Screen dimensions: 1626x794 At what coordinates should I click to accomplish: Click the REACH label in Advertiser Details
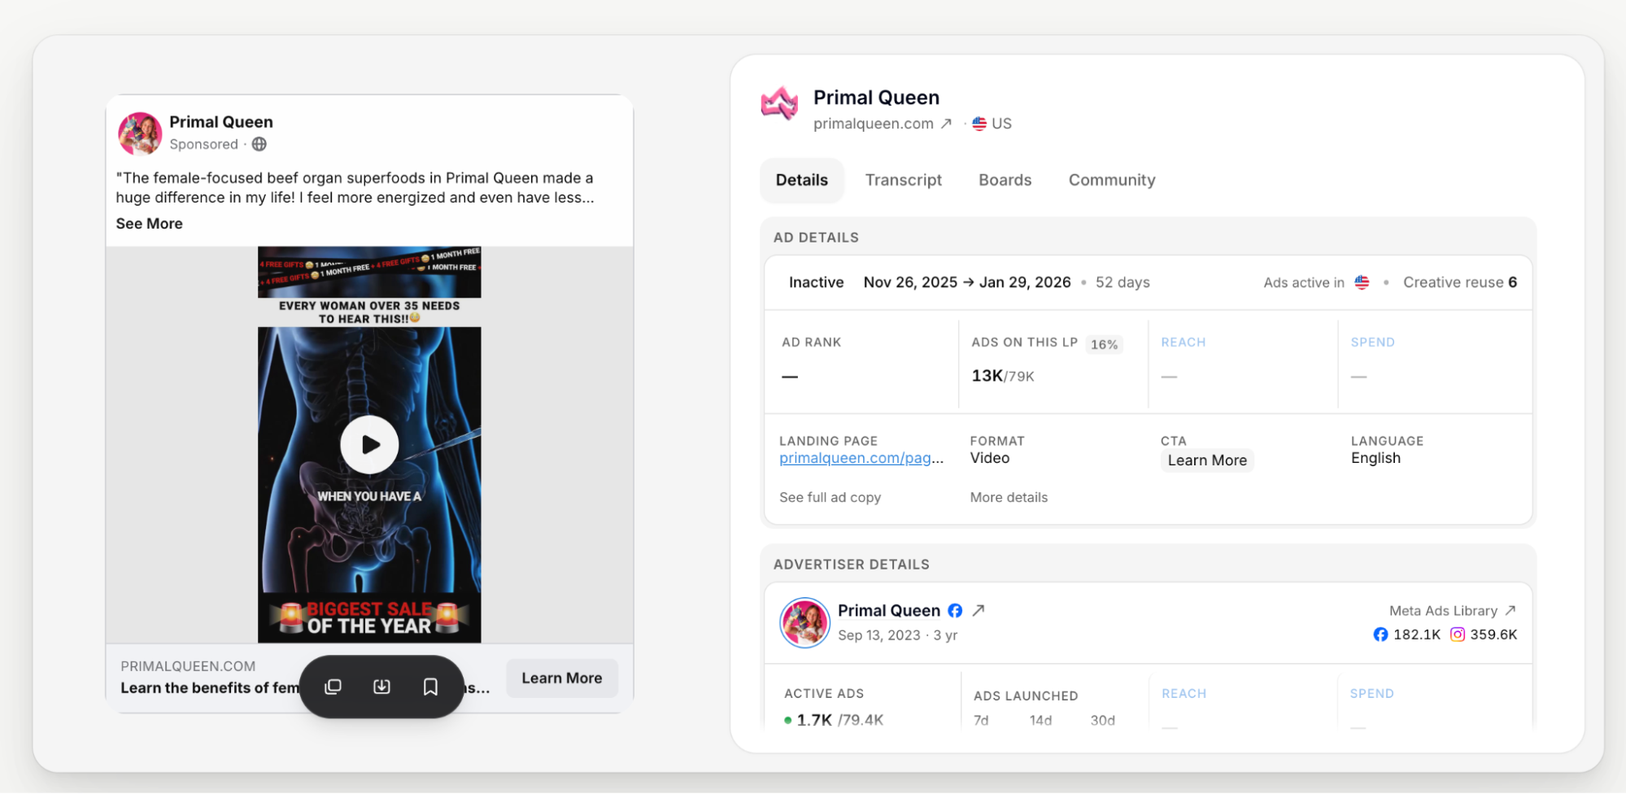(1184, 694)
